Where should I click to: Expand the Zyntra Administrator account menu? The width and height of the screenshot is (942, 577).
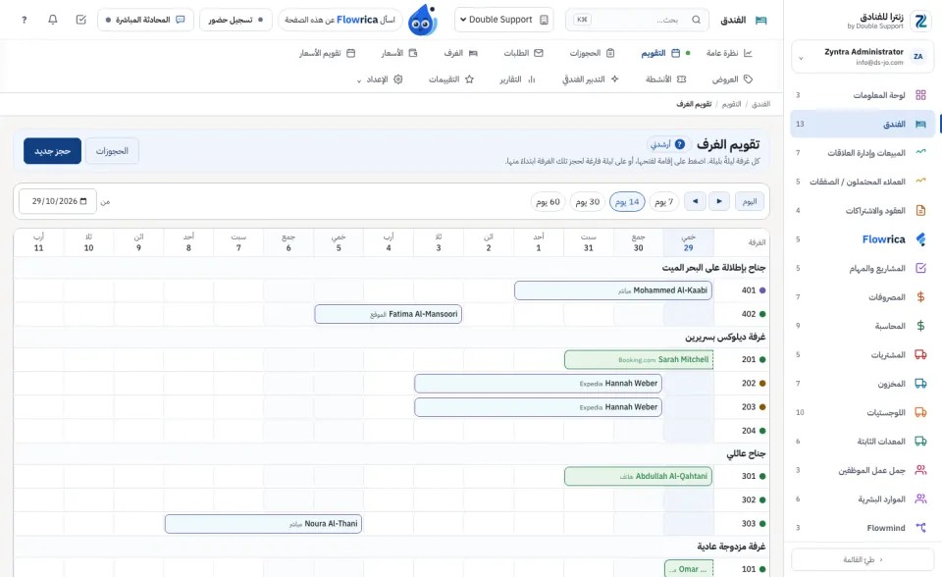(x=863, y=57)
